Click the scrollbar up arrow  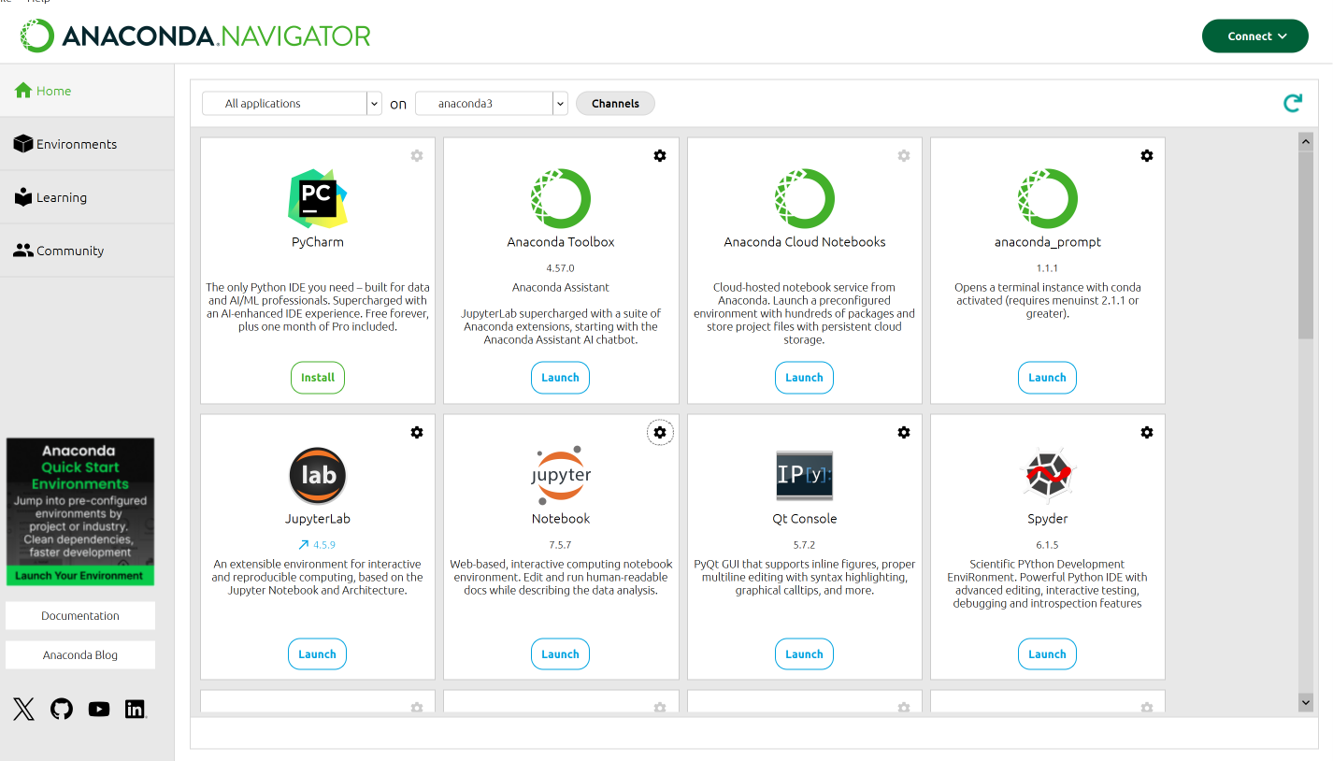point(1306,140)
